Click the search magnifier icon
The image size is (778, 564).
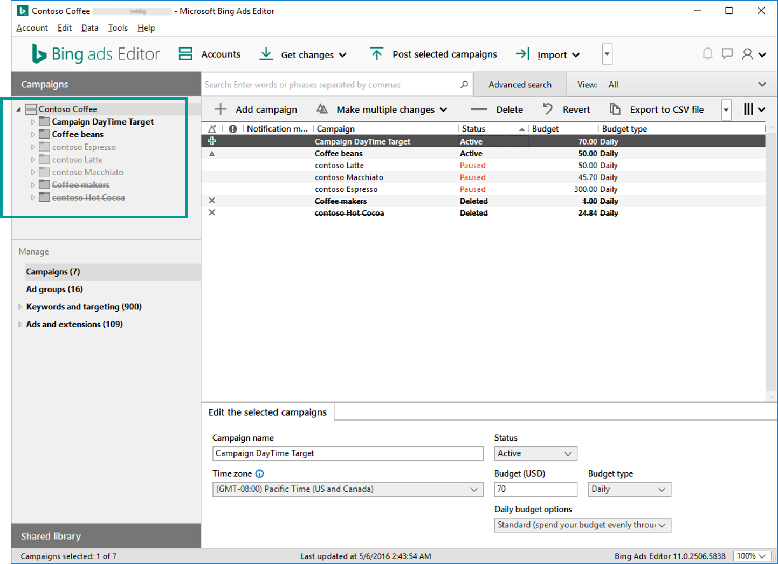pyautogui.click(x=464, y=85)
